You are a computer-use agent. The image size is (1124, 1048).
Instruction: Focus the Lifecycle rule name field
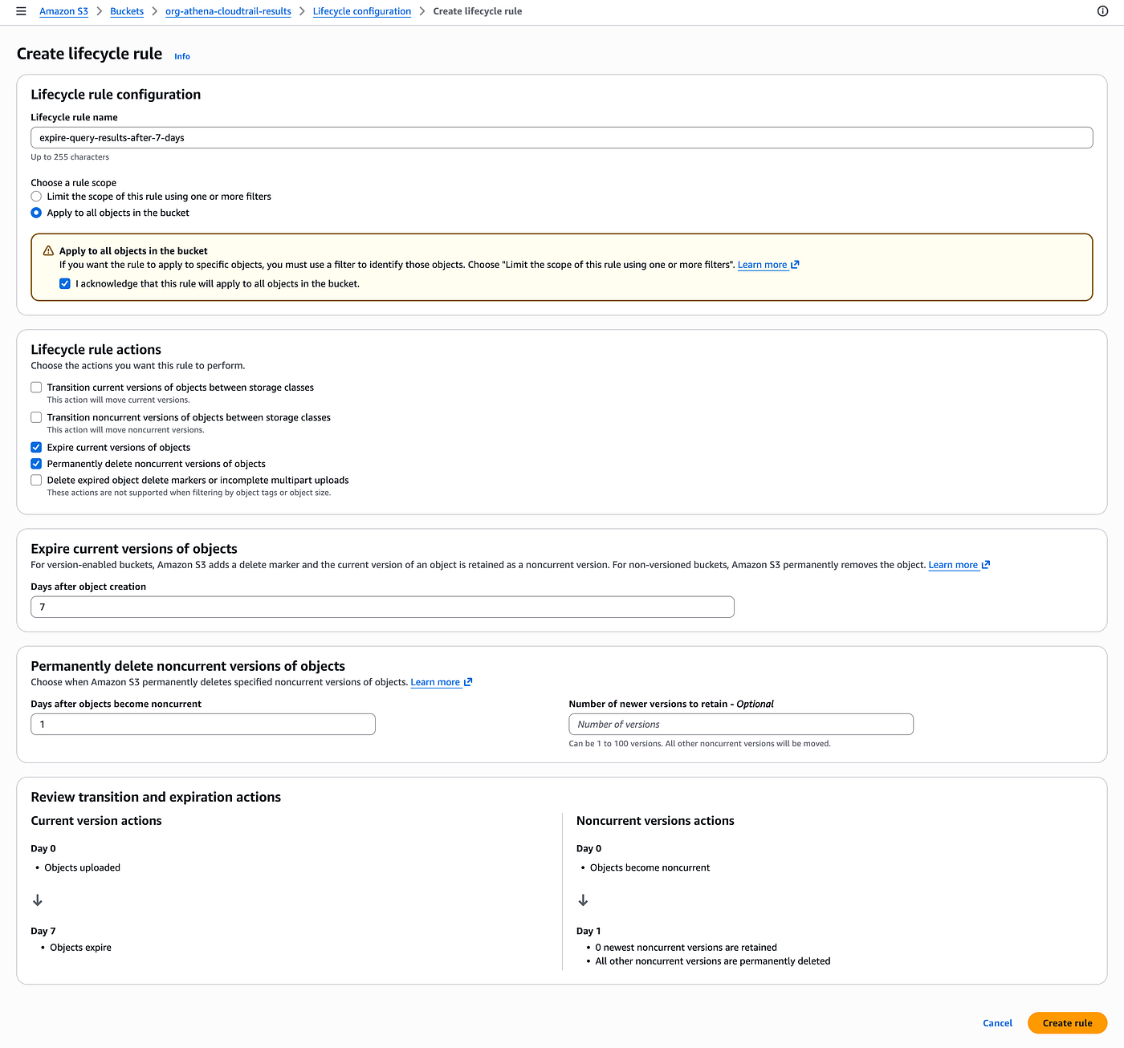[x=562, y=138]
